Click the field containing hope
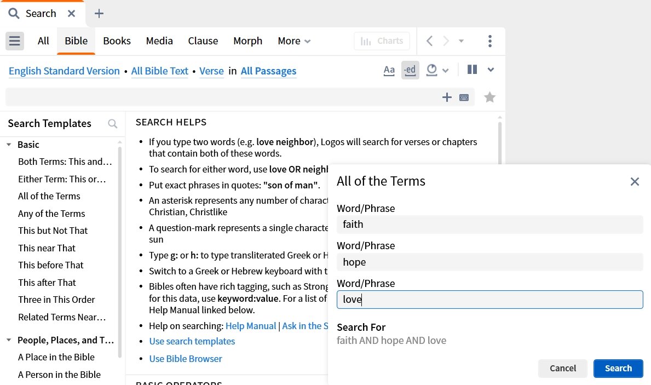651x385 pixels. point(489,262)
